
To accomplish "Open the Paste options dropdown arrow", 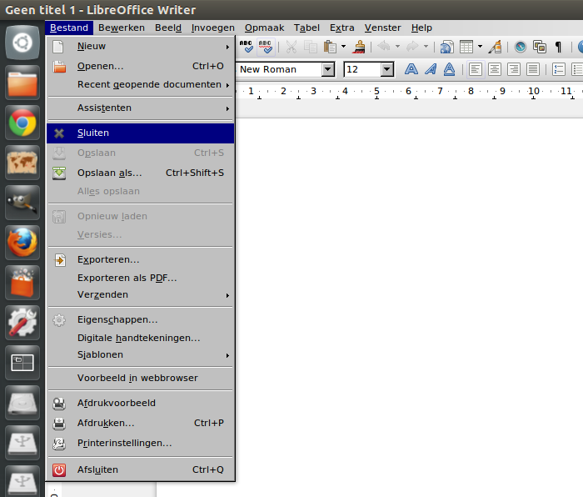I will click(343, 47).
